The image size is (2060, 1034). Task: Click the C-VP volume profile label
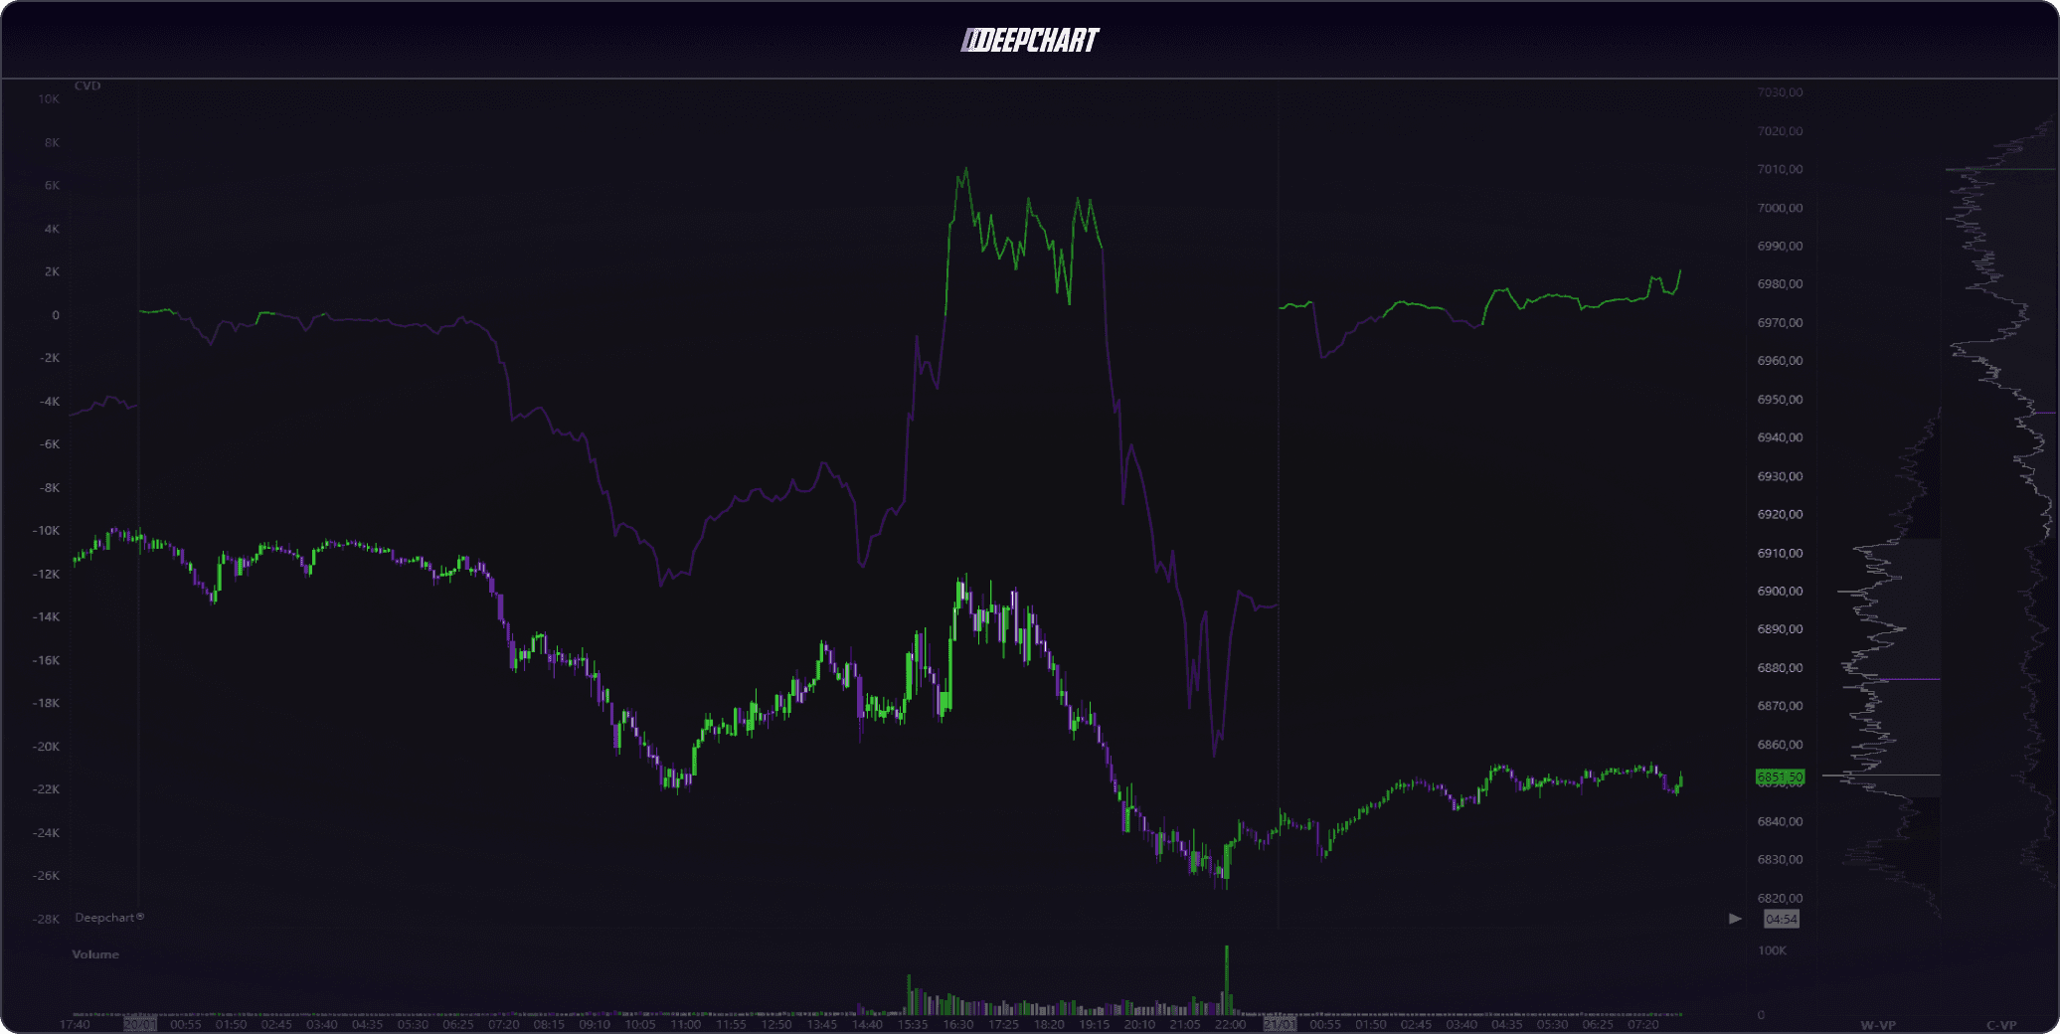tap(2001, 1025)
